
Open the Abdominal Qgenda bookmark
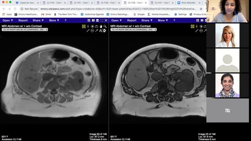[93, 14]
